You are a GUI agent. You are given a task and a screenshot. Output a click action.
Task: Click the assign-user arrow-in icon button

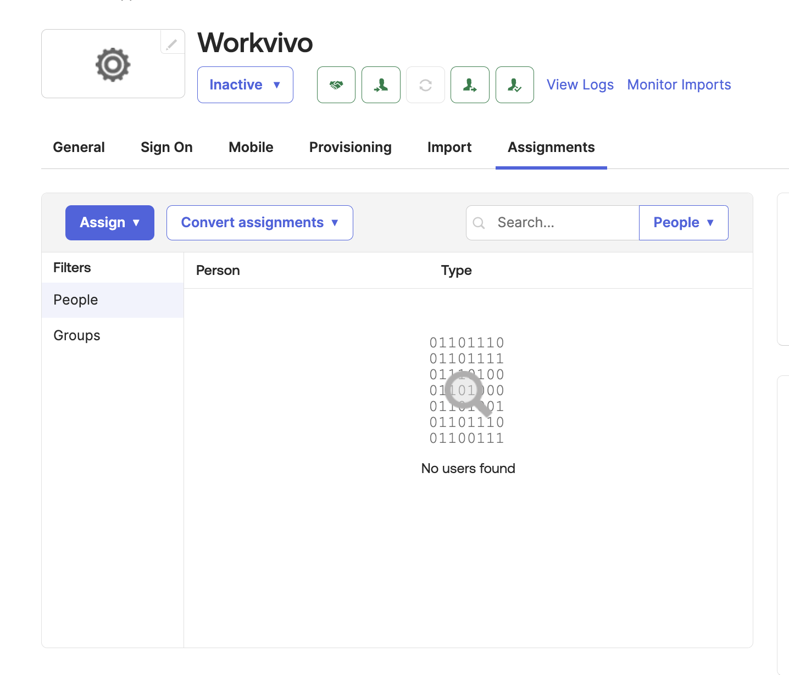pos(381,85)
